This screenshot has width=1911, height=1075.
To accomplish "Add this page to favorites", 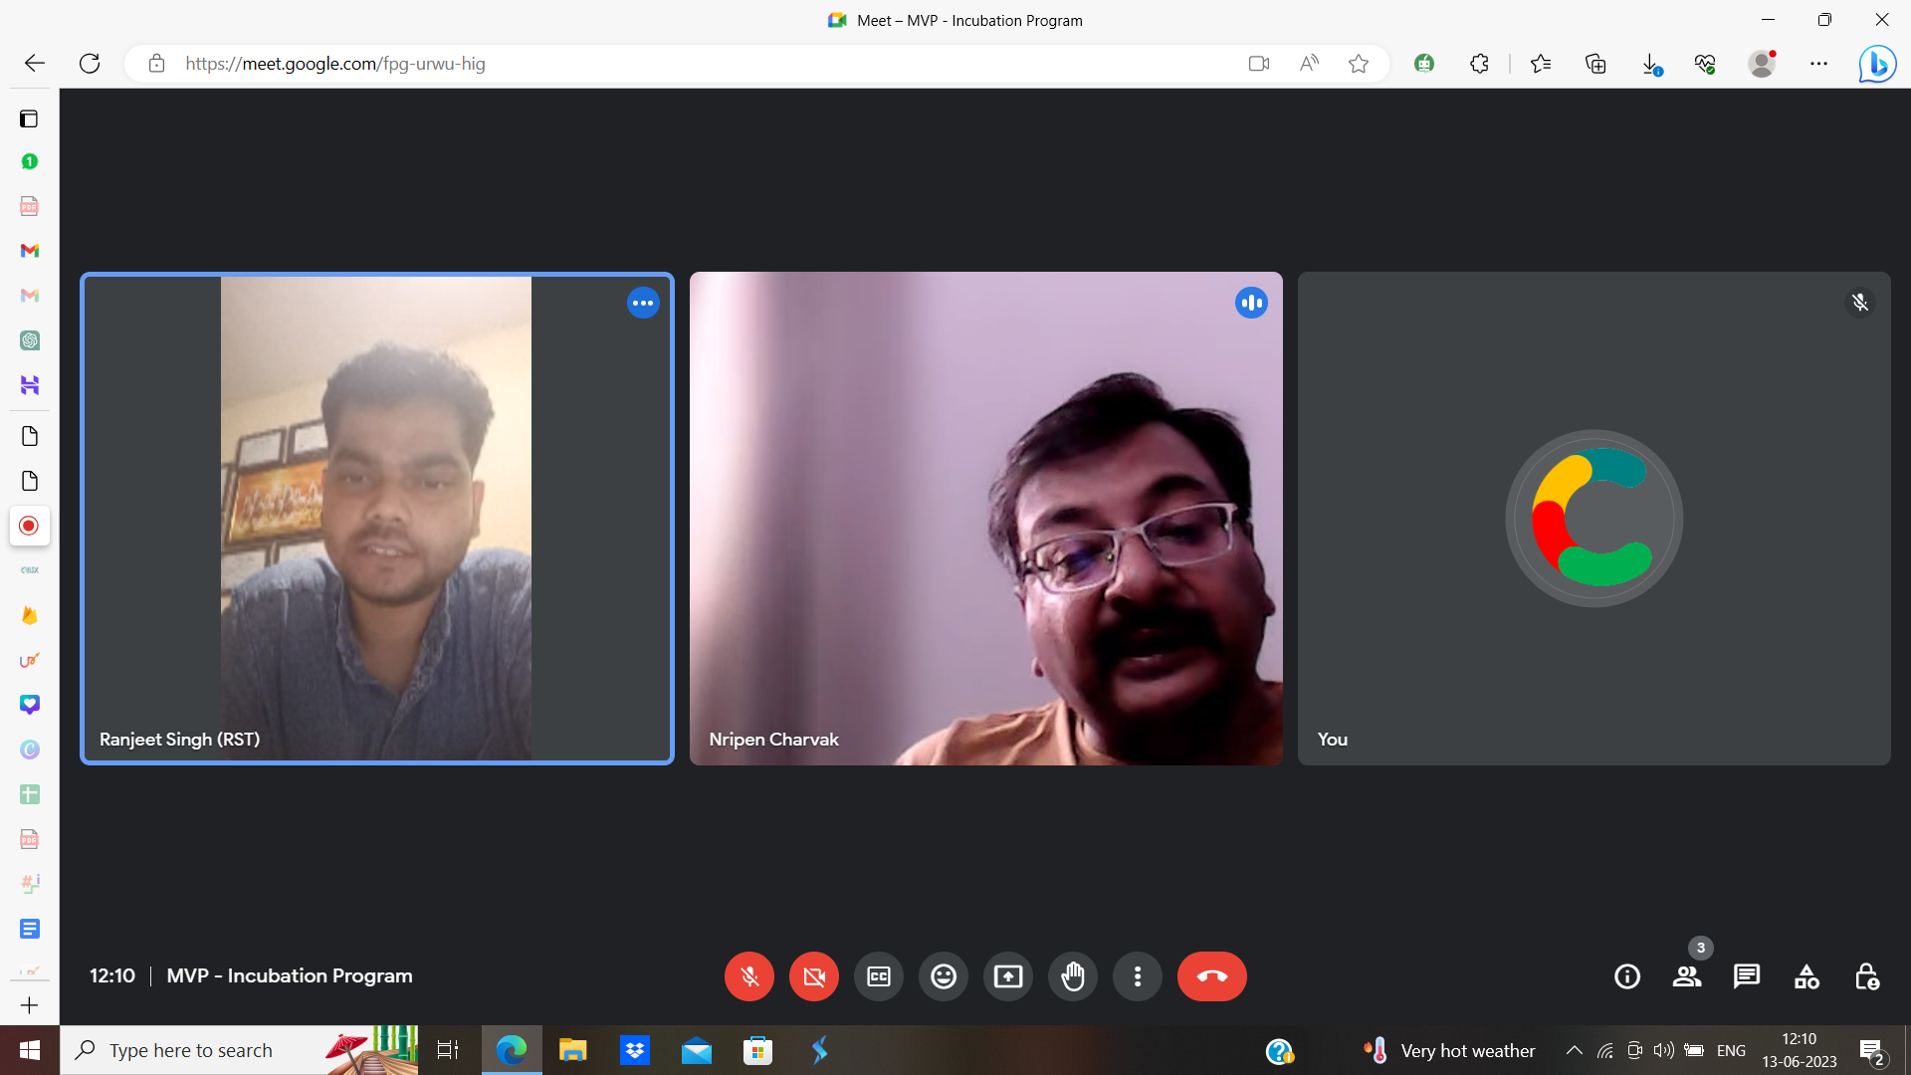I will 1359,64.
